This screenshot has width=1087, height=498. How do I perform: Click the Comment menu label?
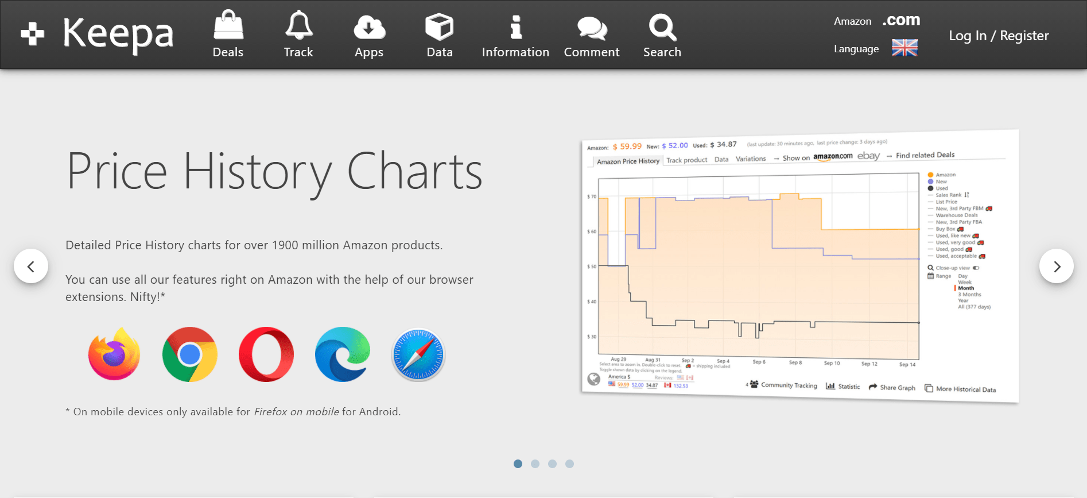pyautogui.click(x=592, y=52)
